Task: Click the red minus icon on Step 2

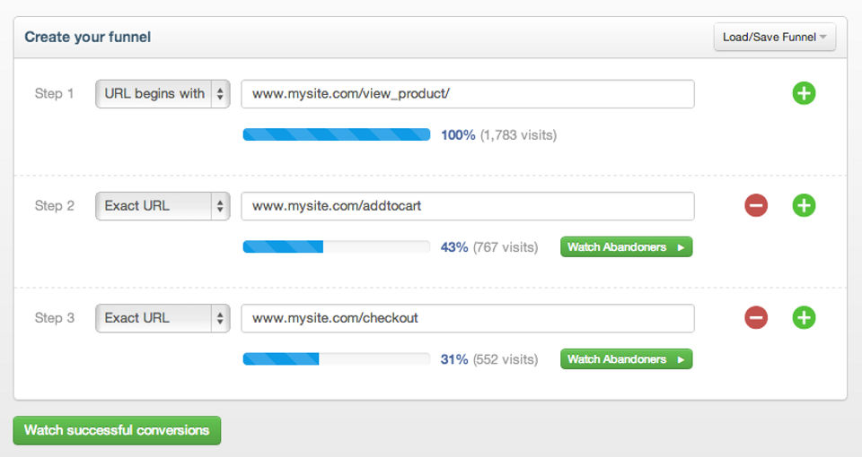Action: pyautogui.click(x=756, y=206)
